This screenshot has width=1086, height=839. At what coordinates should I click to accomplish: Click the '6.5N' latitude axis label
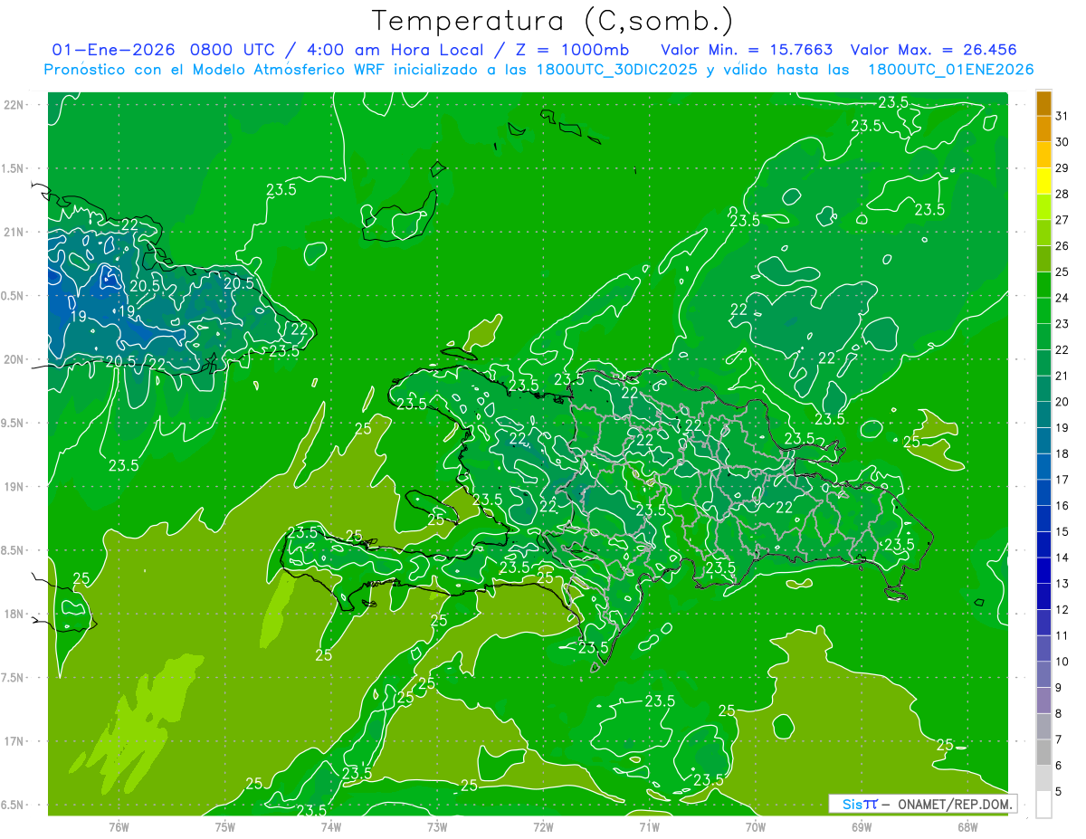[x=14, y=805]
